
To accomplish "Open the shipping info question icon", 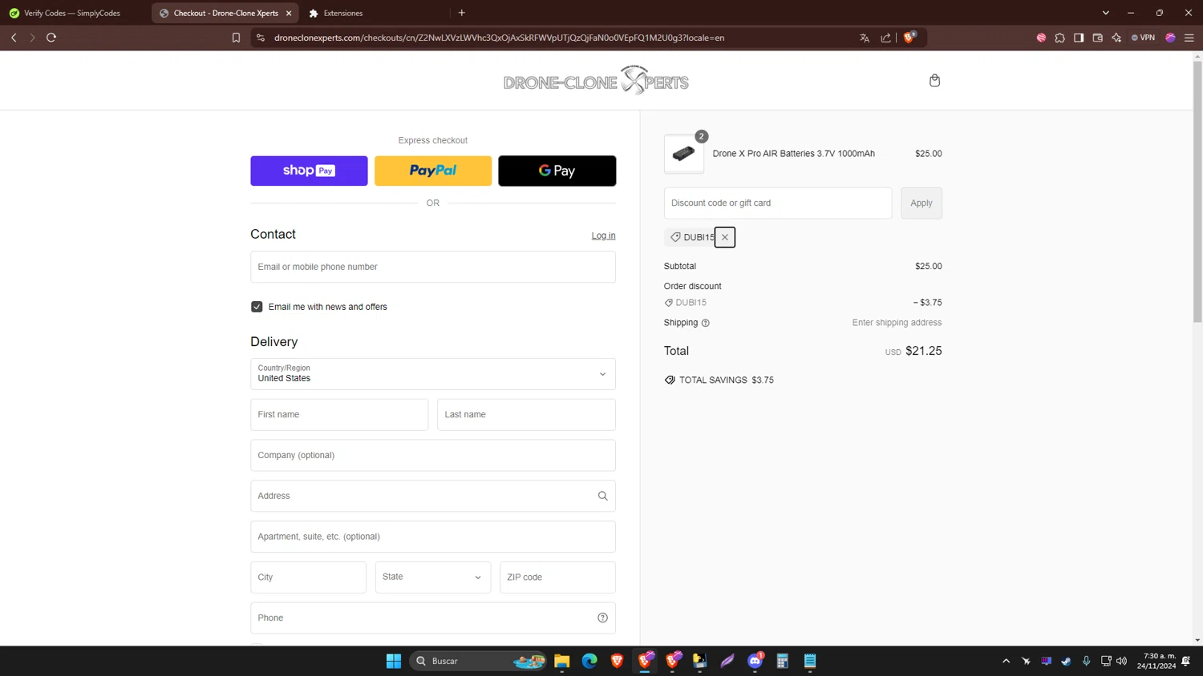I will pos(706,323).
